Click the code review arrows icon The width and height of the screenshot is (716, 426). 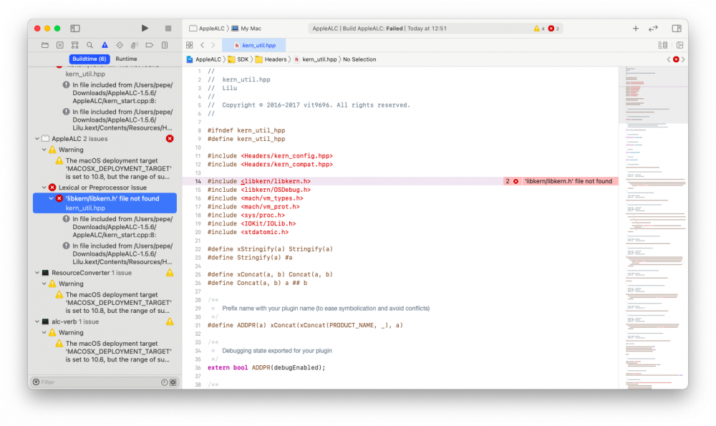(x=653, y=29)
